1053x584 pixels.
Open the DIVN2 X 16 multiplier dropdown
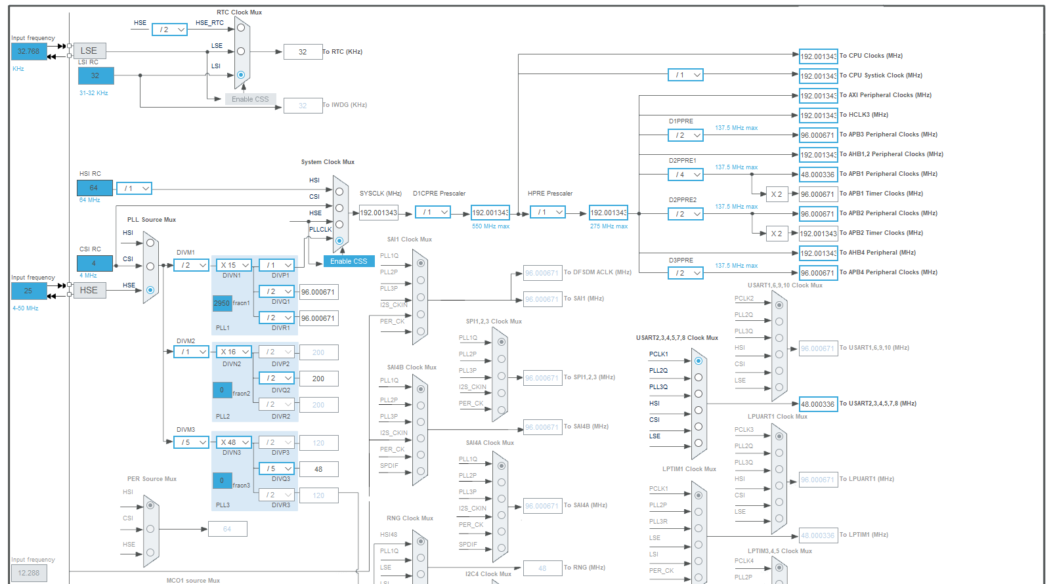pos(234,352)
